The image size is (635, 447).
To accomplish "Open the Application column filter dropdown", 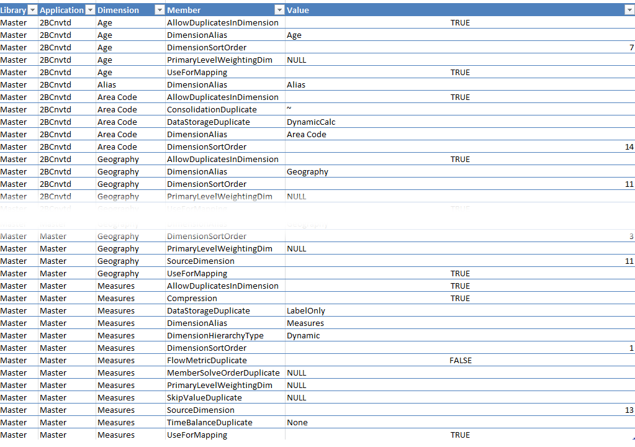I will tap(90, 10).
